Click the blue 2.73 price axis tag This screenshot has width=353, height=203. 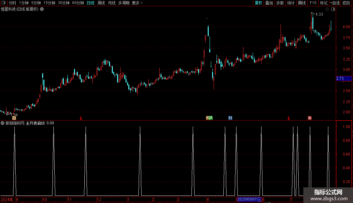[344, 78]
